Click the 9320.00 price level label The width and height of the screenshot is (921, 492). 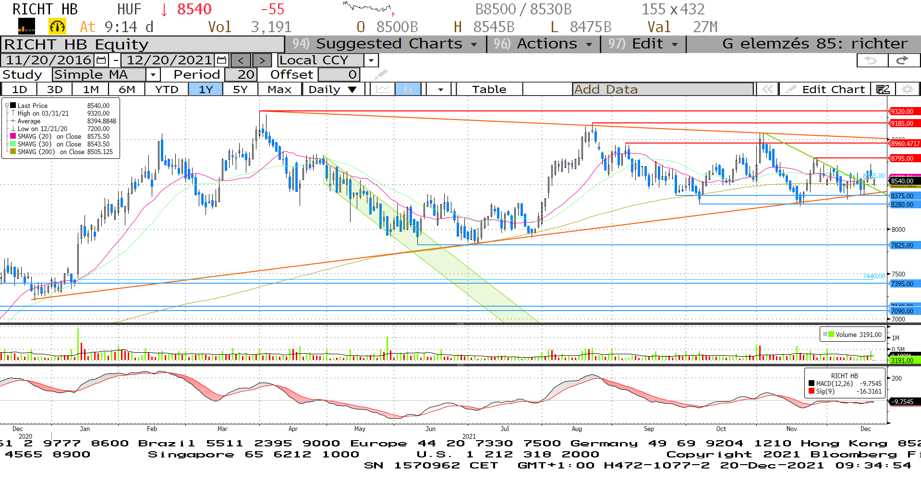point(905,111)
